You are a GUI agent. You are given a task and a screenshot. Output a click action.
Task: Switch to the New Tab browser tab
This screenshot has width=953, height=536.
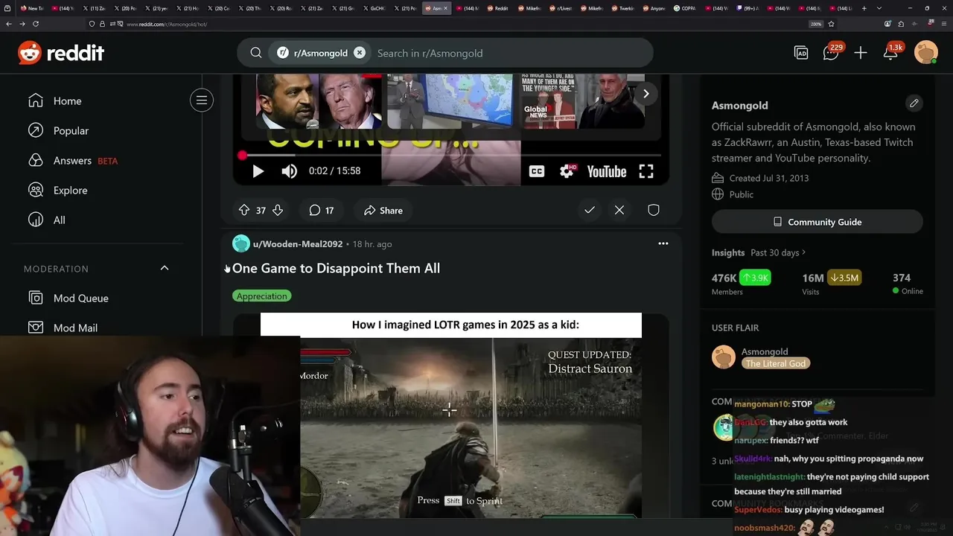(x=32, y=8)
